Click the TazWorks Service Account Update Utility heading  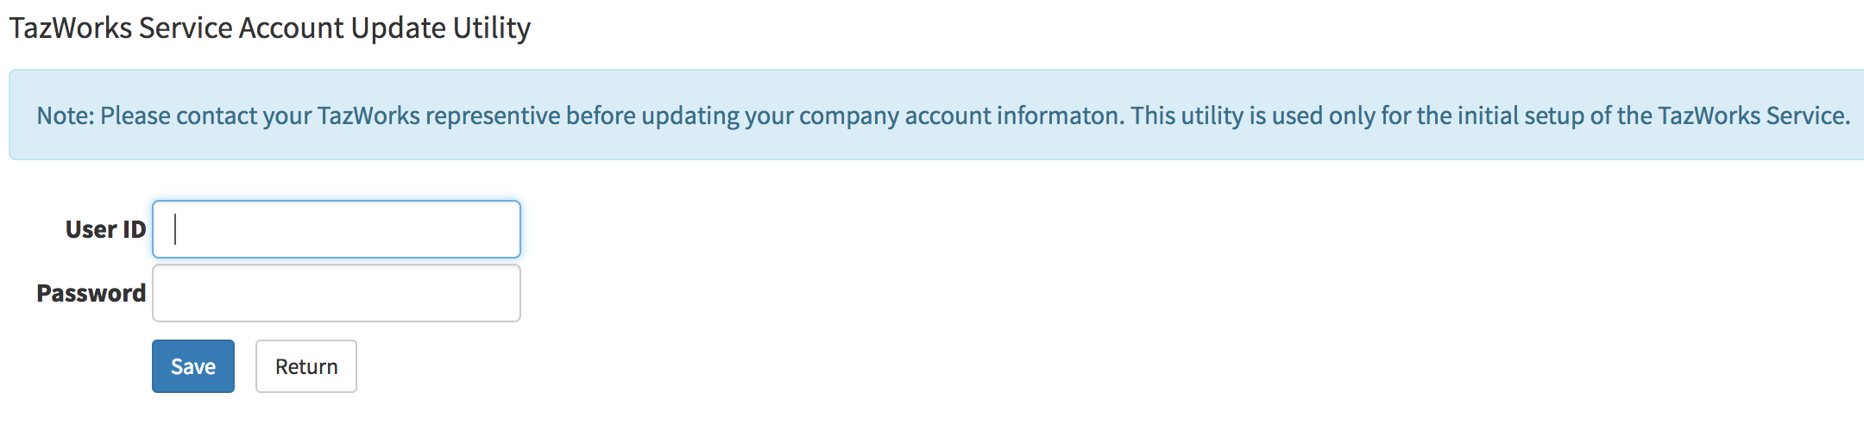(x=269, y=28)
